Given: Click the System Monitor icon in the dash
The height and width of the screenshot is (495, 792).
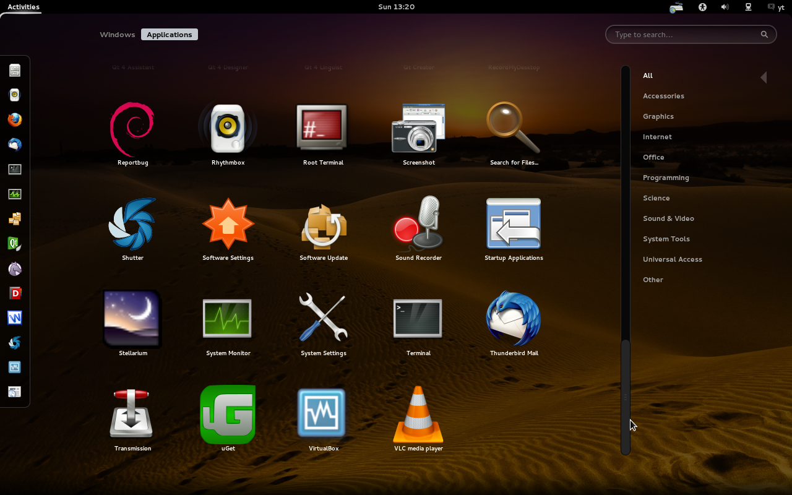Looking at the screenshot, I should pyautogui.click(x=15, y=194).
